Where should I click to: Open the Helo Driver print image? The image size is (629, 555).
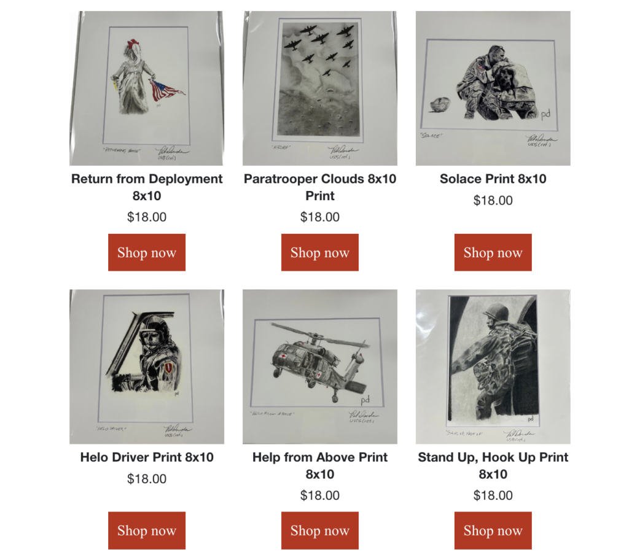click(147, 367)
